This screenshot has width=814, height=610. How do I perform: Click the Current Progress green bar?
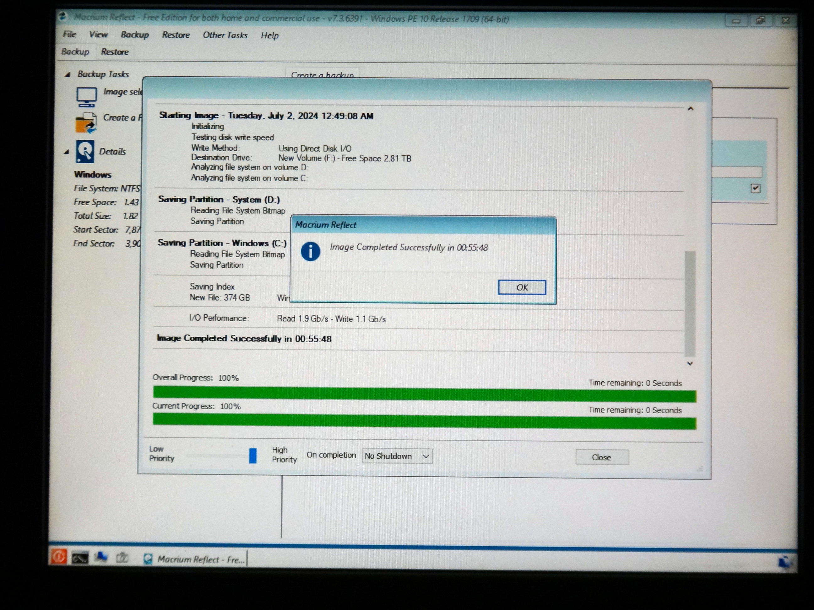[x=424, y=421]
